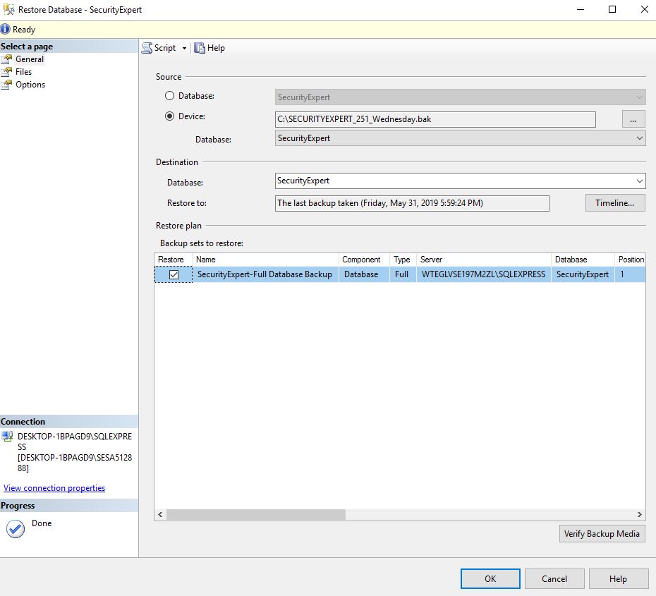This screenshot has height=596, width=656.
Task: Sort by the Database column header
Action: (x=583, y=260)
